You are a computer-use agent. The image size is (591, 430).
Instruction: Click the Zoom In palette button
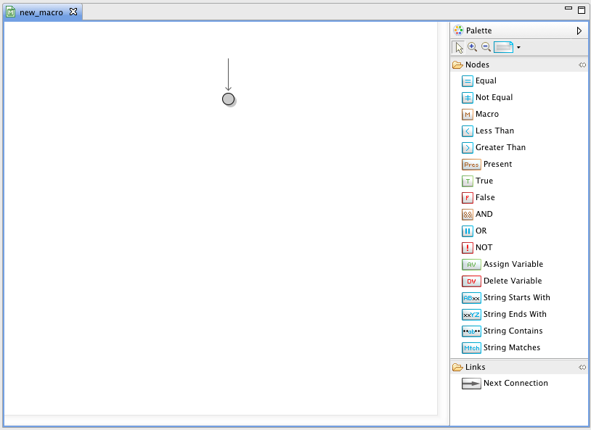473,48
